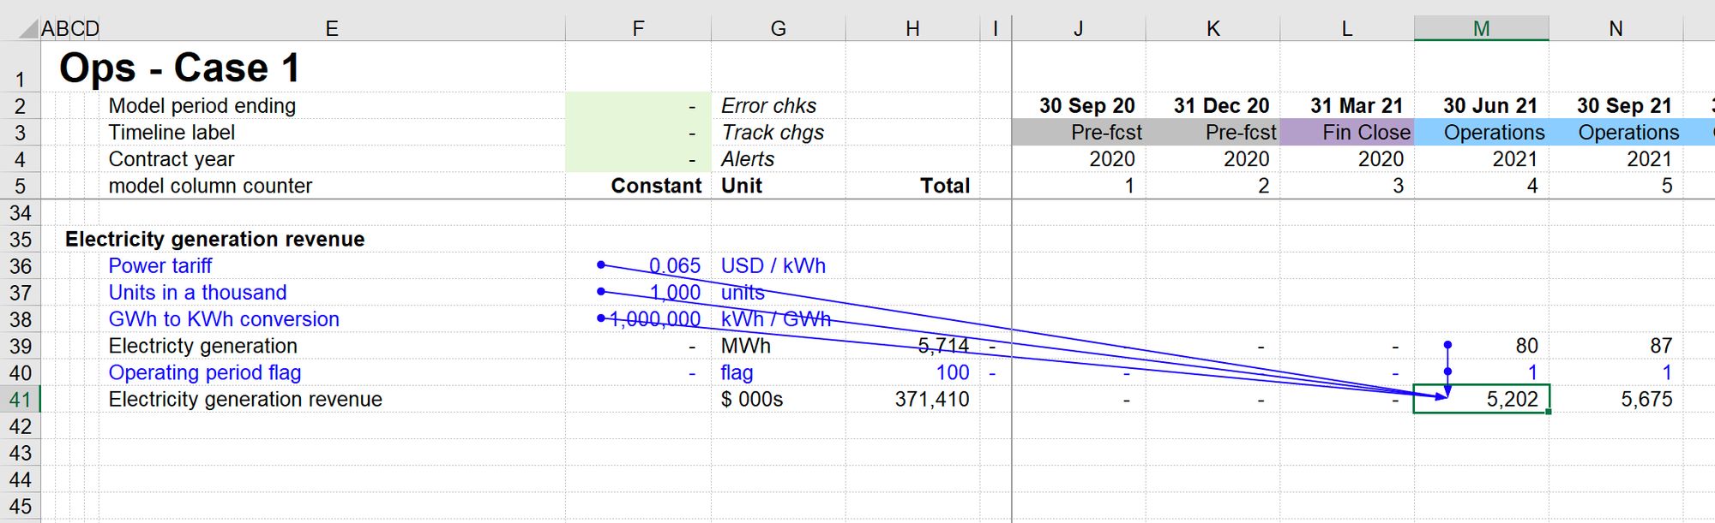Select column G header
This screenshot has width=1715, height=523.
pos(778,28)
